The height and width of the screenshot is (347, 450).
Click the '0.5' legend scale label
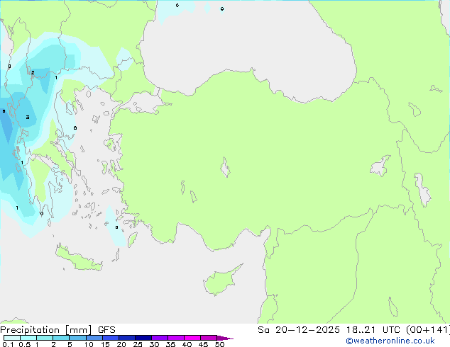[25, 344]
